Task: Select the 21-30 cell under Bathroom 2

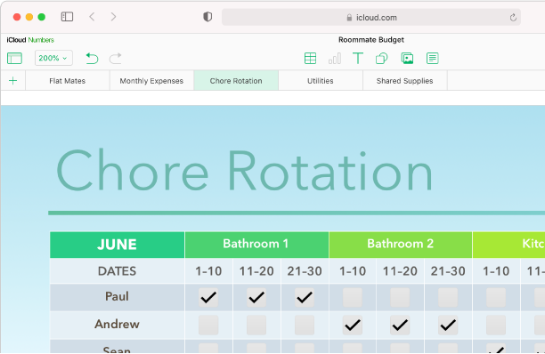Action: 448,271
